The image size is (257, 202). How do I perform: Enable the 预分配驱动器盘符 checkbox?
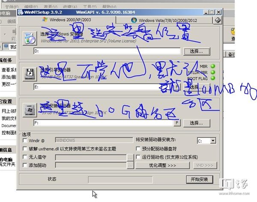click(x=138, y=149)
